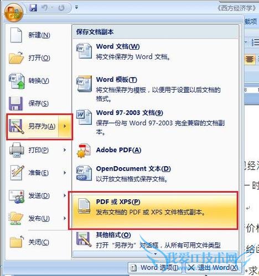
Task: Choose PDF 或 XPS(P) publish option
Action: 154,210
